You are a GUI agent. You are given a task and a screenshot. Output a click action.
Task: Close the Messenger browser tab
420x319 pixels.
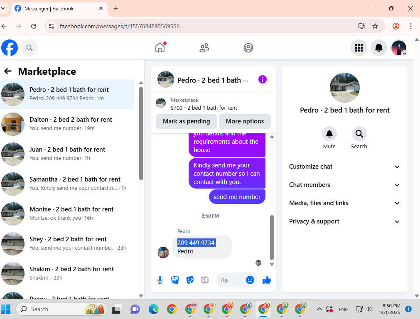101,8
